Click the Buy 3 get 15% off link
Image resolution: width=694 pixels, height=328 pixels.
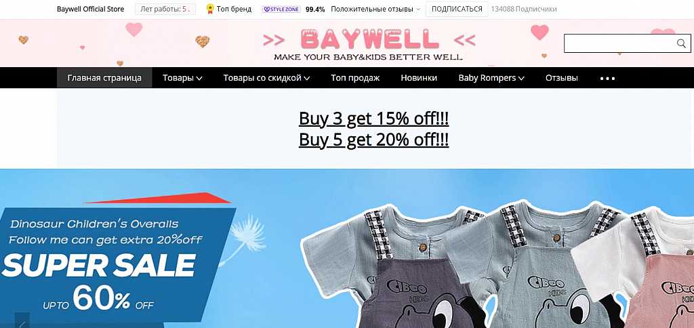[374, 119]
